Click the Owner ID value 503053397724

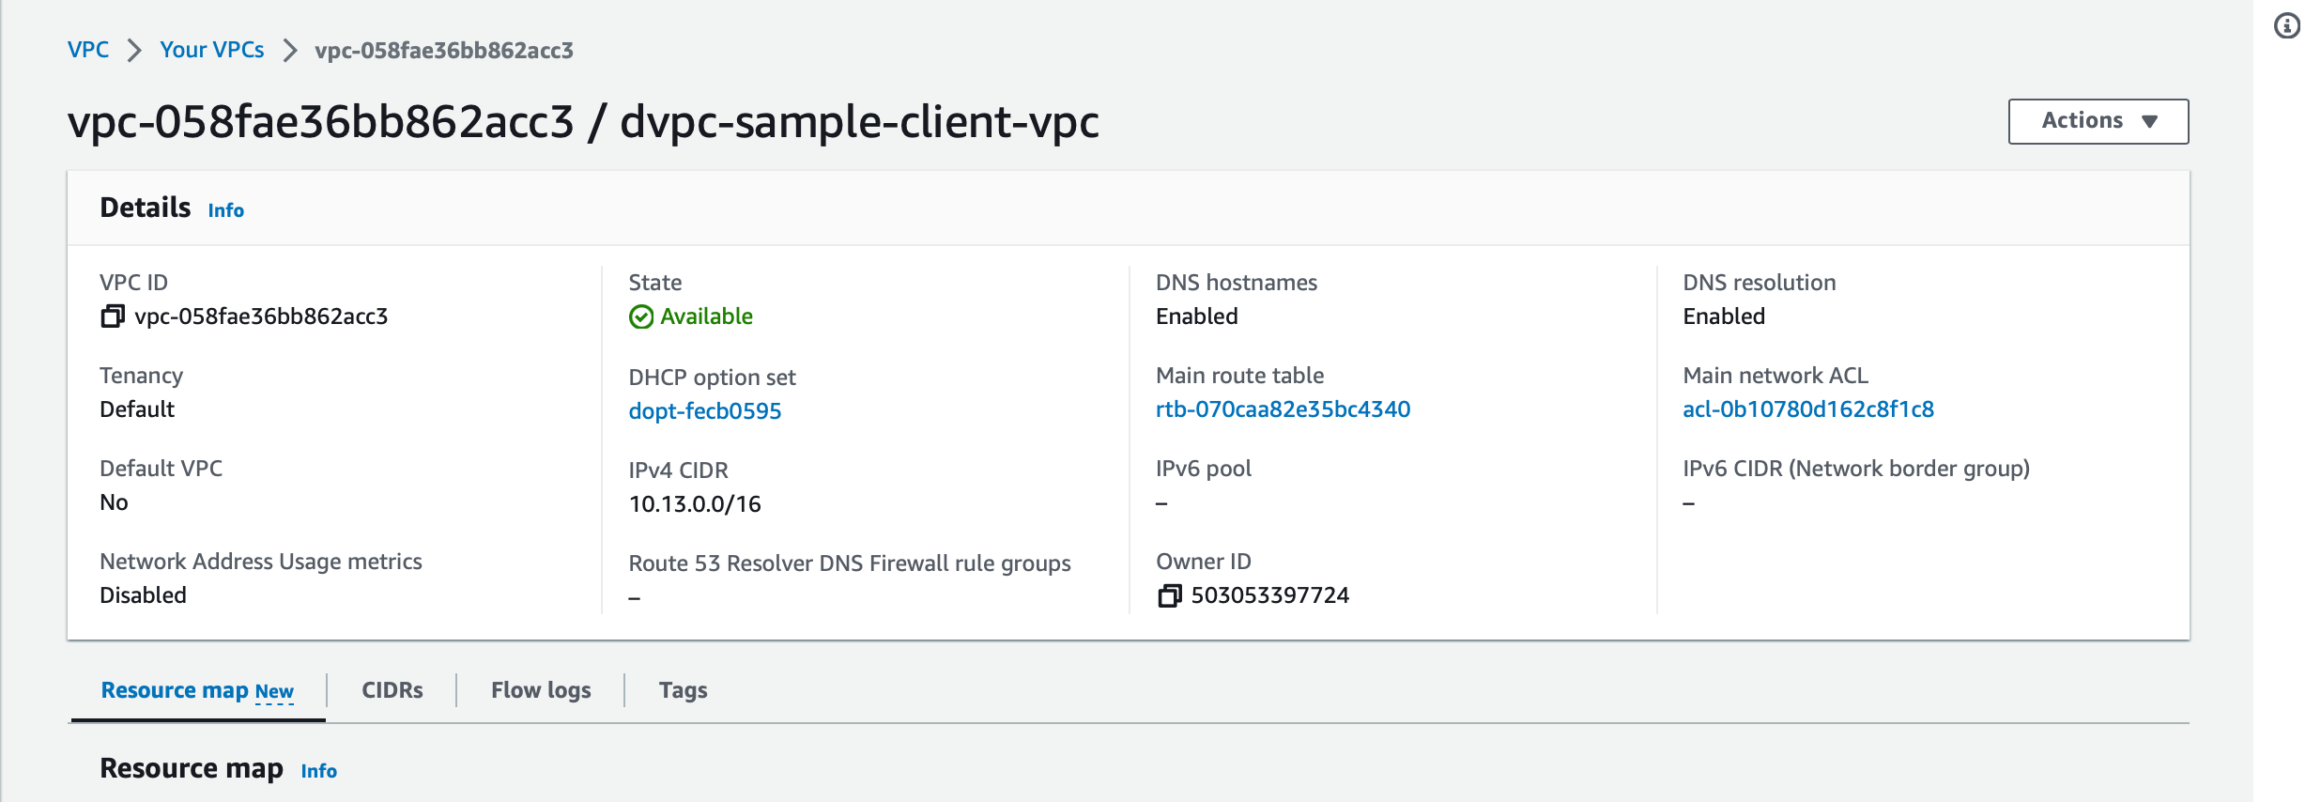pos(1270,595)
